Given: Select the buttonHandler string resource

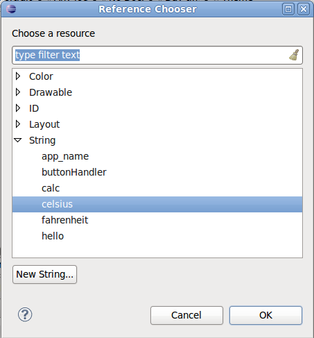Looking at the screenshot, I should (x=74, y=172).
